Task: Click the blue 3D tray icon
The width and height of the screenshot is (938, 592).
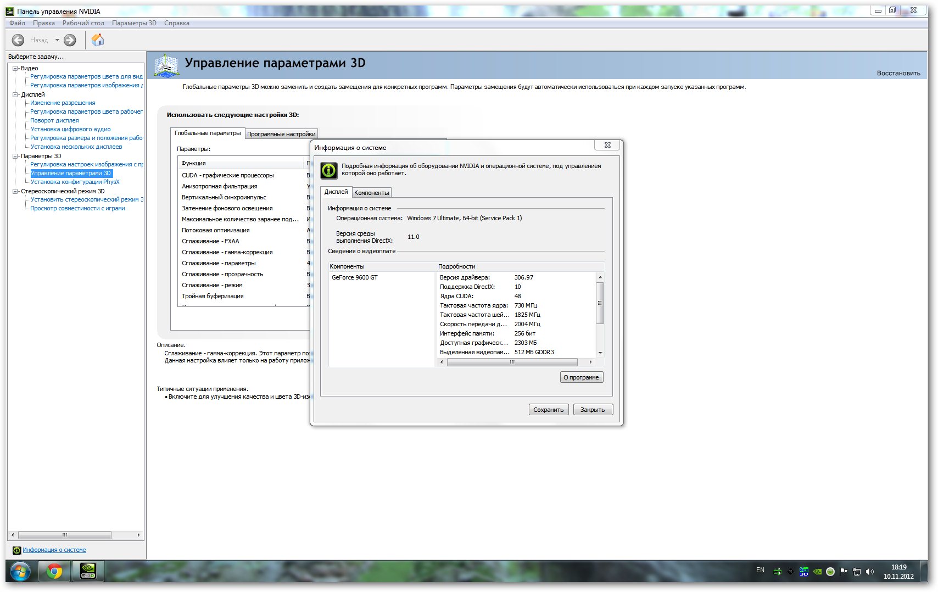Action: (804, 572)
